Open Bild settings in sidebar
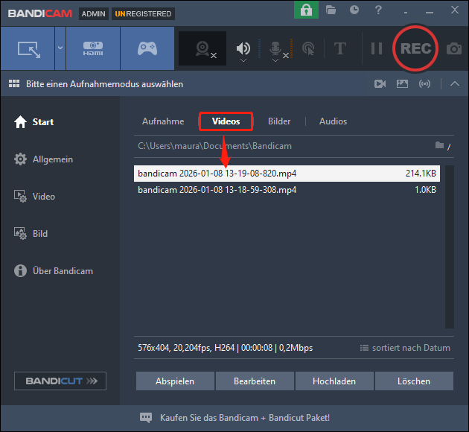Viewport: 469px width, 432px height. [31, 234]
